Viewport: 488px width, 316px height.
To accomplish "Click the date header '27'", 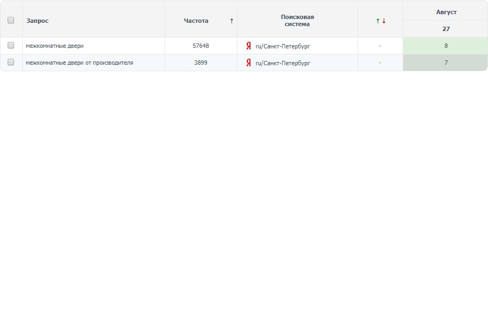I will [446, 29].
